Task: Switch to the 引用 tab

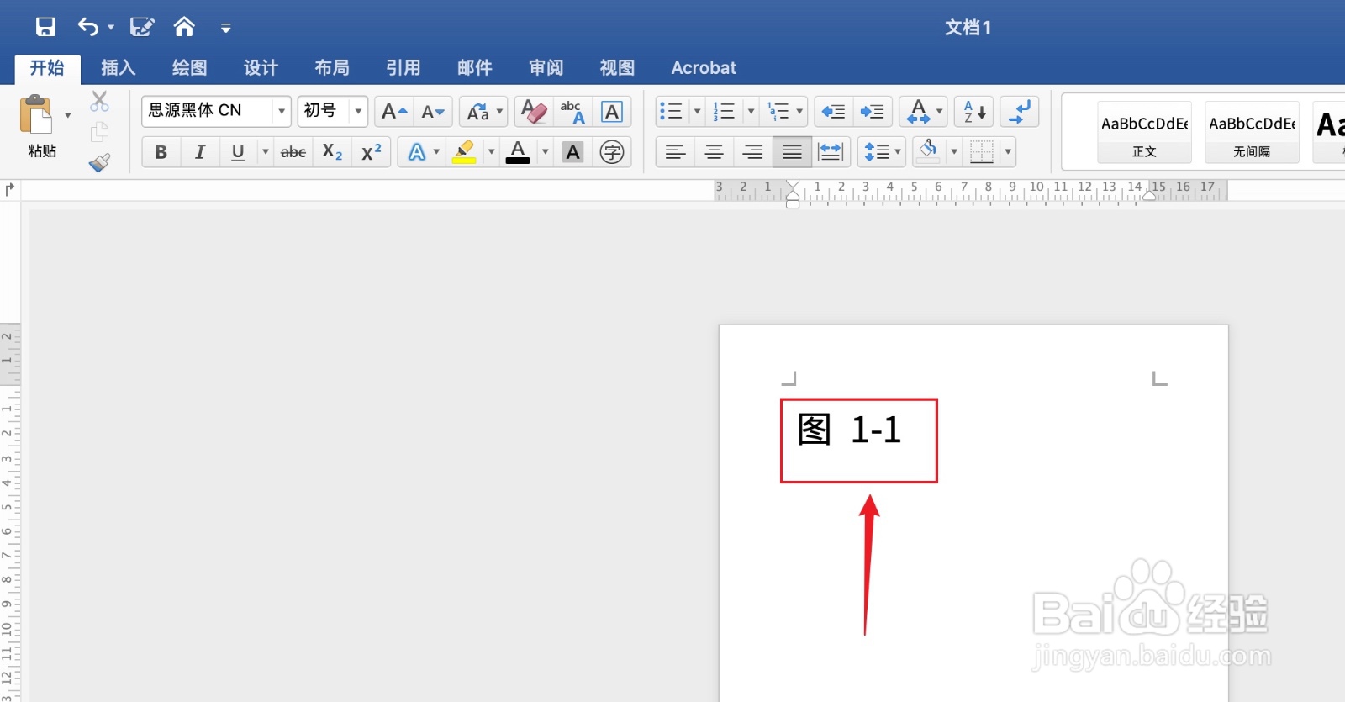Action: (403, 67)
